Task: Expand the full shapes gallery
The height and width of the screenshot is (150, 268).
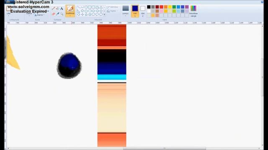Action: [x=104, y=15]
